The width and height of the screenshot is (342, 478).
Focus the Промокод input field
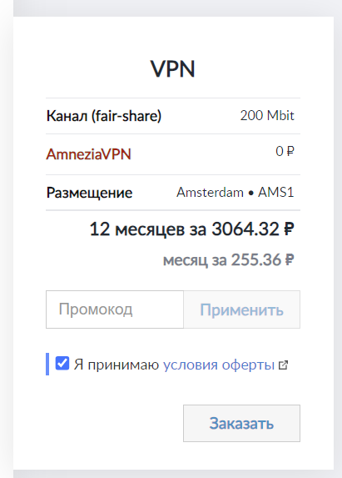pyautogui.click(x=115, y=309)
